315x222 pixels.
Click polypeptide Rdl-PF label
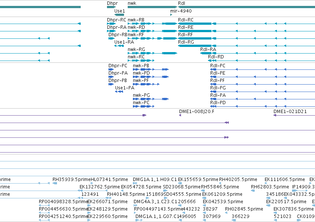coord(217,81)
